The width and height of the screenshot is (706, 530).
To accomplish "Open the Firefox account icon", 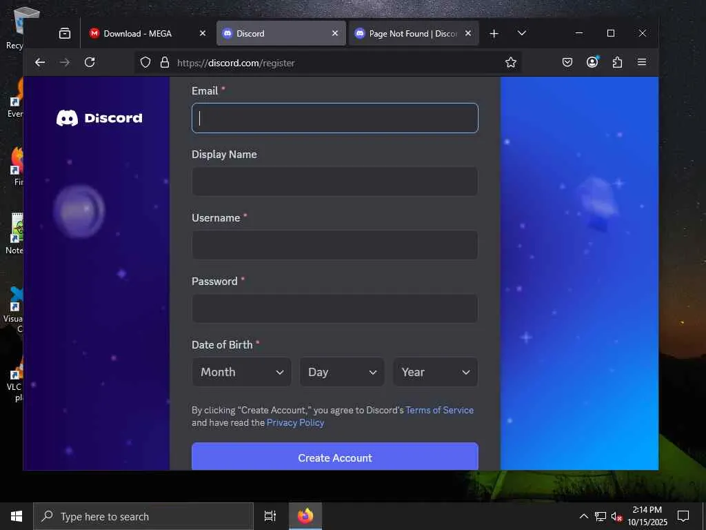I will pyautogui.click(x=592, y=62).
